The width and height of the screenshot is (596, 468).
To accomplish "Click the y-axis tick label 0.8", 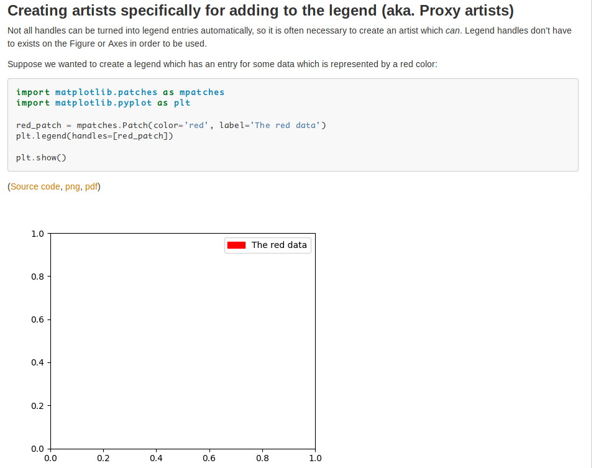I will [x=37, y=277].
